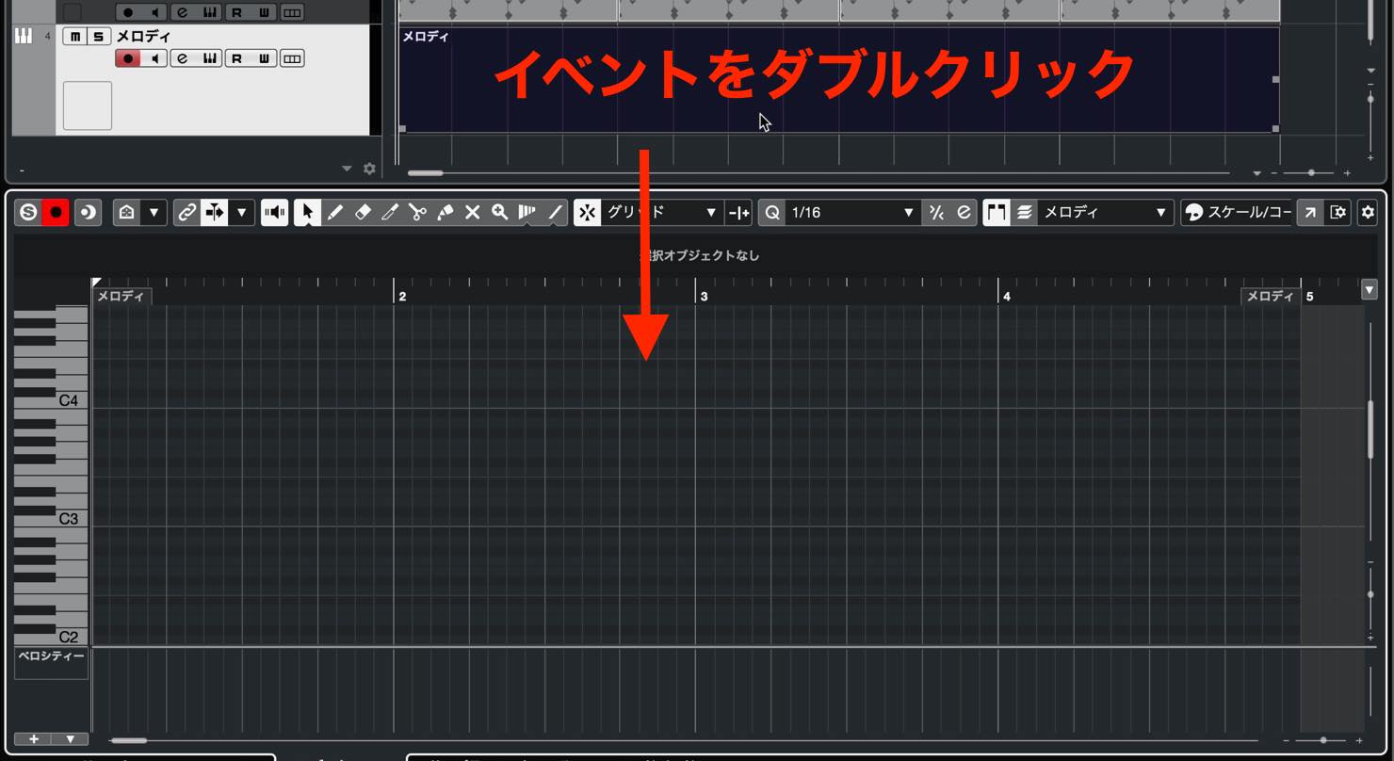Toggle monitor speaker on メロディ track
1394x761 pixels.
(154, 58)
